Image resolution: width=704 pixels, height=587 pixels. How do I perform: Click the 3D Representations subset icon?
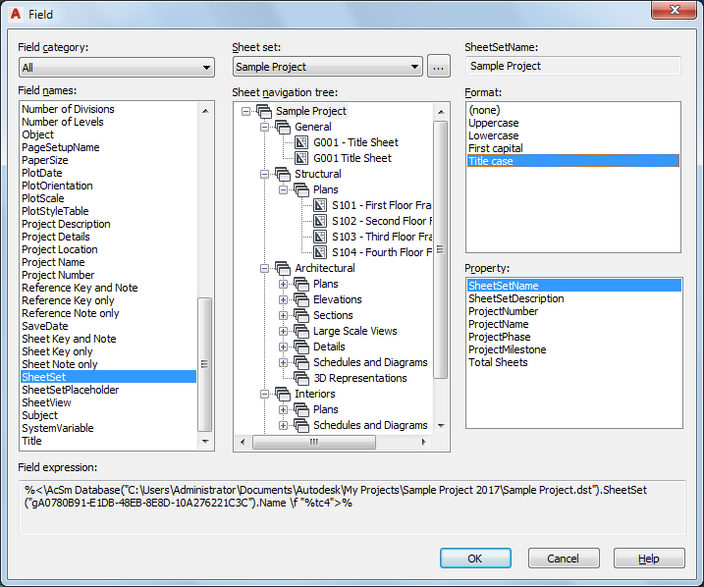(x=301, y=378)
